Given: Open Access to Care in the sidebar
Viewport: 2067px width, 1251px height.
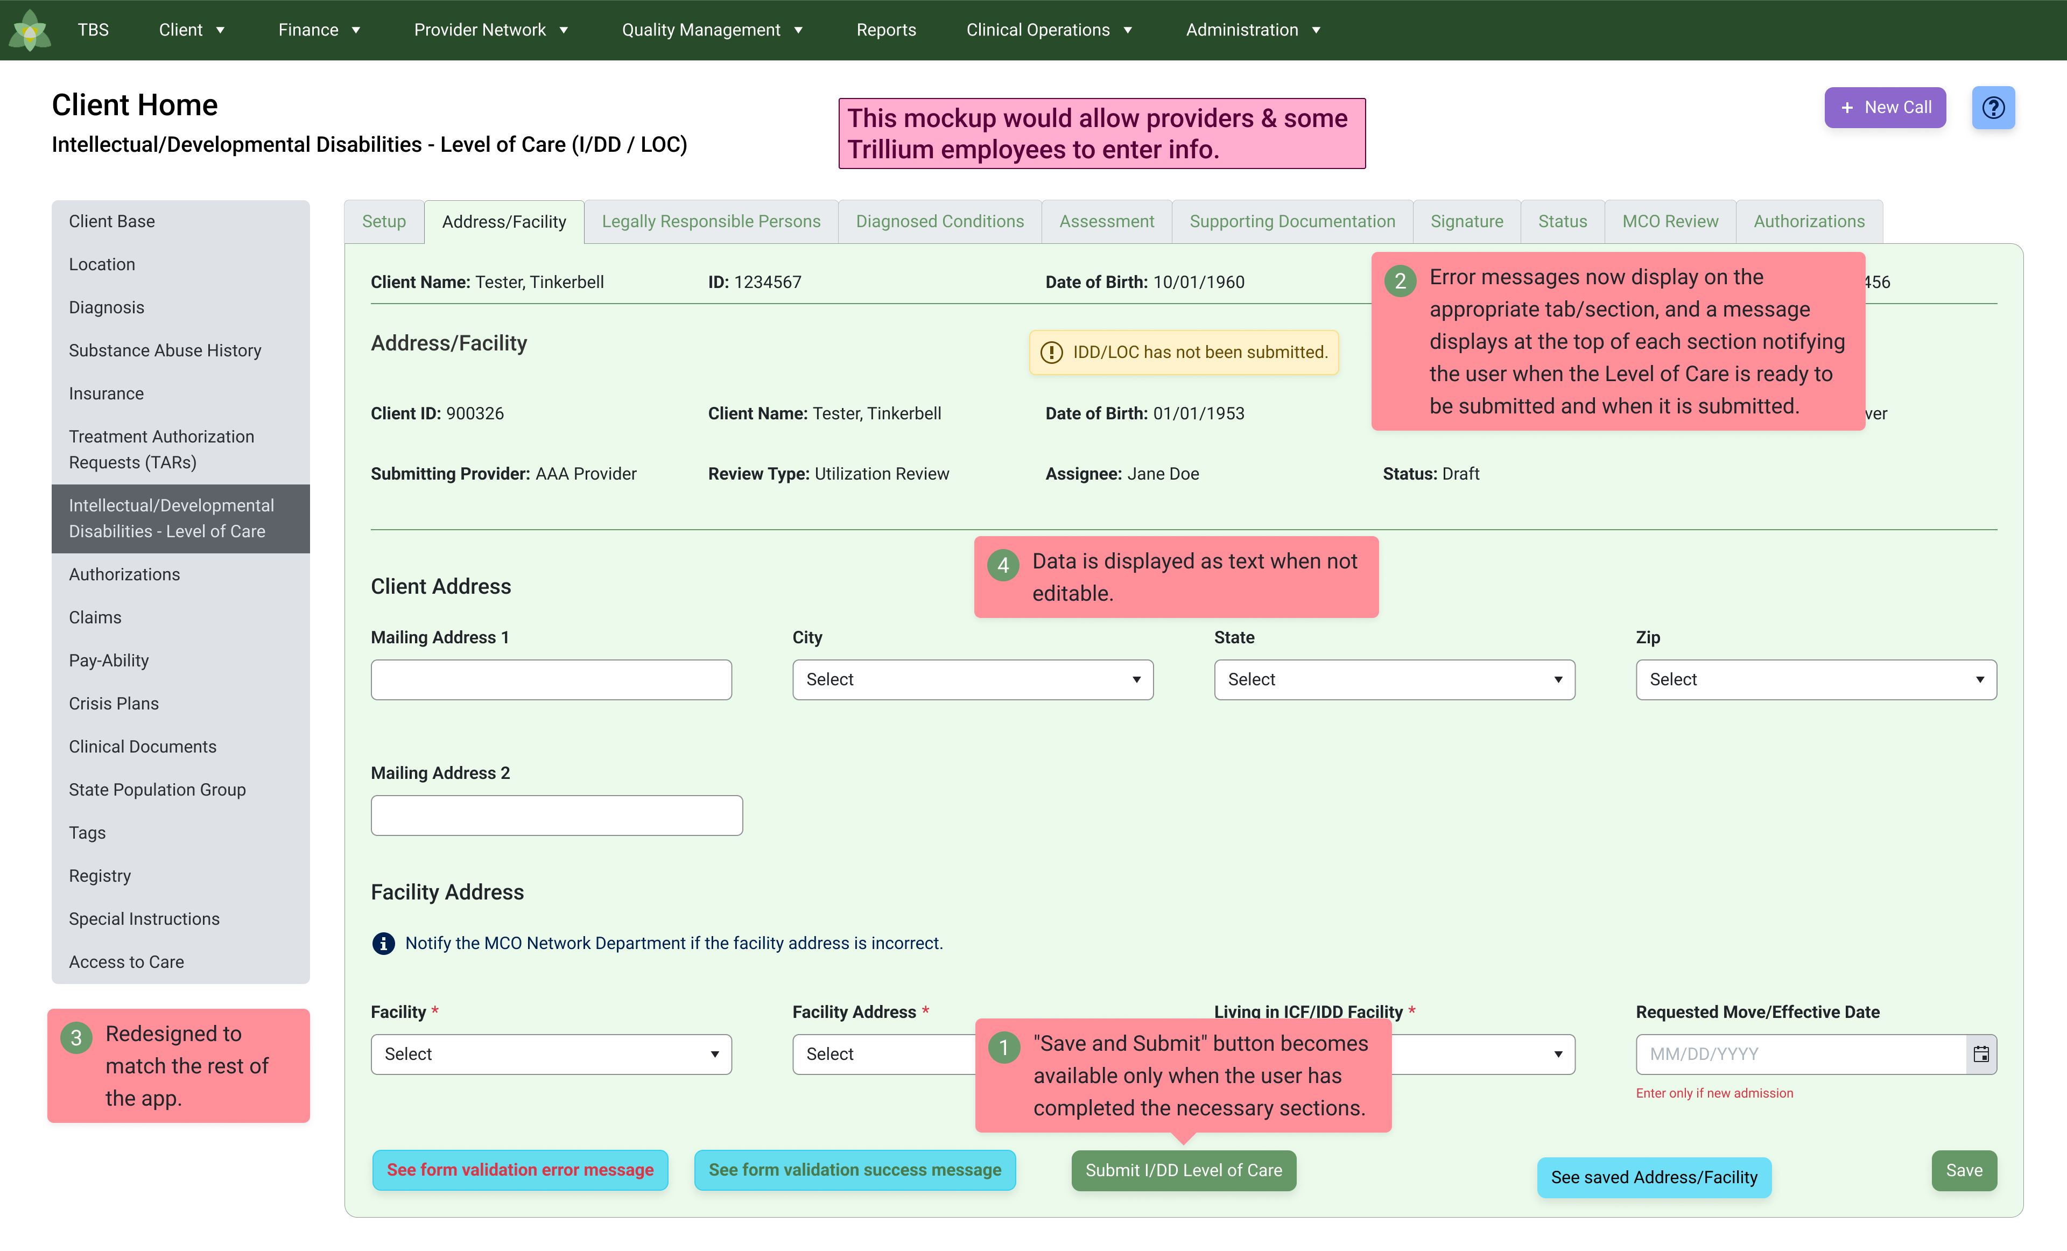Looking at the screenshot, I should point(180,962).
